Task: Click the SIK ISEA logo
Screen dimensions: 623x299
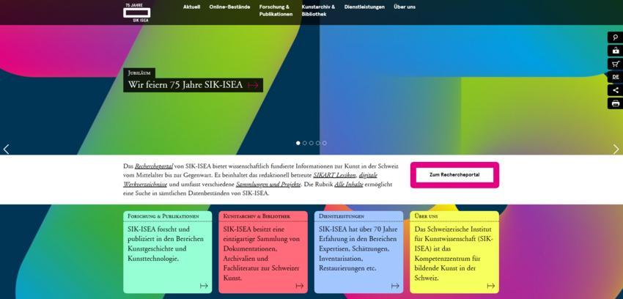Action: (136, 12)
